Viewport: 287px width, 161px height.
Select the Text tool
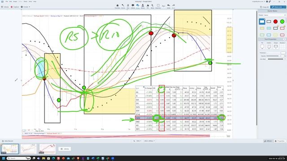[128, 6]
